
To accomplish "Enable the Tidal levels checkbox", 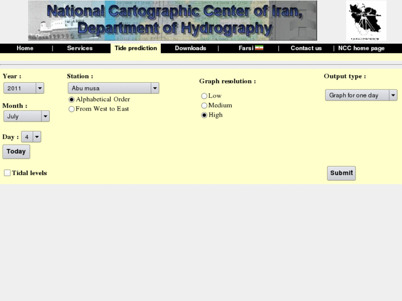I will coord(7,173).
